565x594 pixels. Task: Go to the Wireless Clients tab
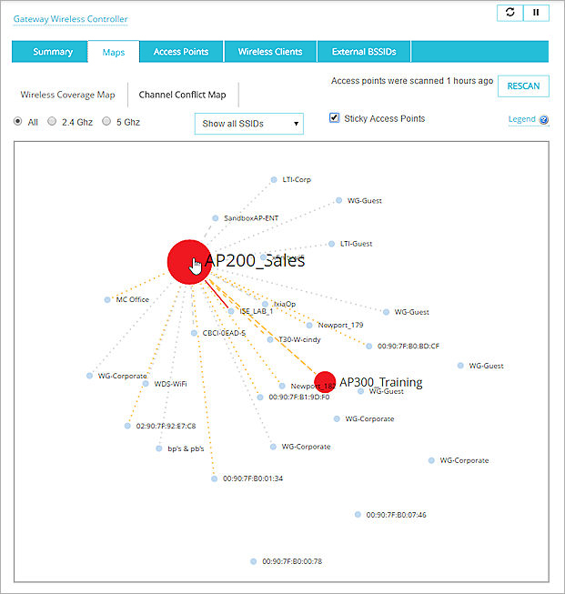point(270,52)
